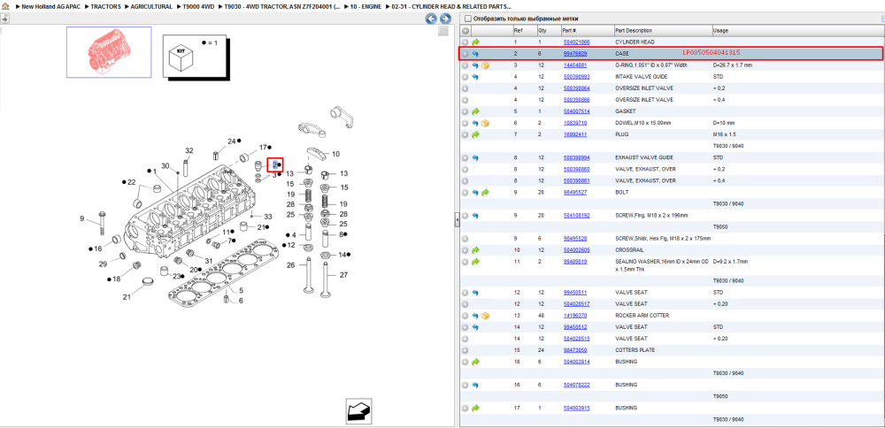Image resolution: width=885 pixels, height=428 pixels.
Task: Navigate to AGRICULTURAL breadcrumb
Action: tap(151, 6)
